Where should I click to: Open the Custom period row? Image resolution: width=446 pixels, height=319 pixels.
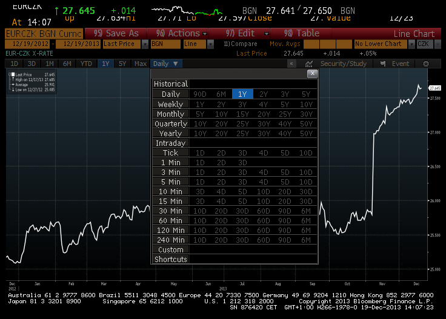[x=235, y=249]
